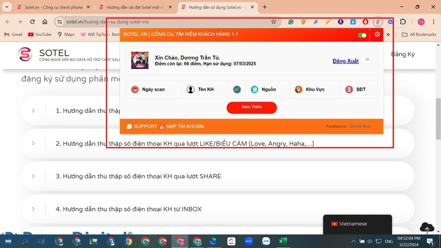This screenshot has width=441, height=248.
Task: Open the Sotel extension settings gear
Action: click(x=377, y=34)
